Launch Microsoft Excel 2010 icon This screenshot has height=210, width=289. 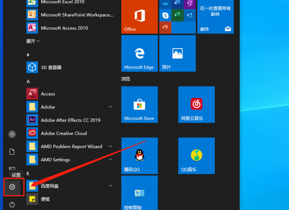pos(32,3)
